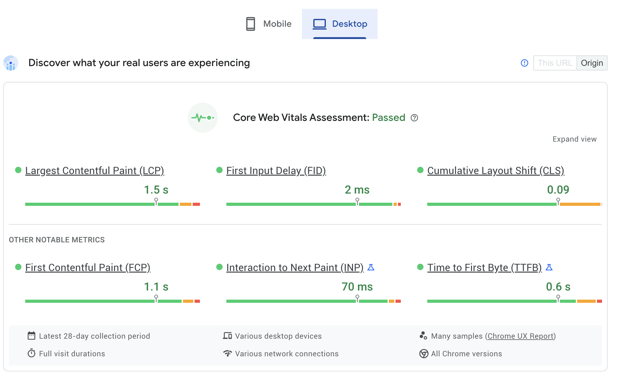Expand the view of metrics
619x384 pixels.
click(574, 139)
